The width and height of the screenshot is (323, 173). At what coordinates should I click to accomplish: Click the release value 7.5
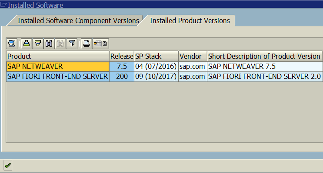122,67
